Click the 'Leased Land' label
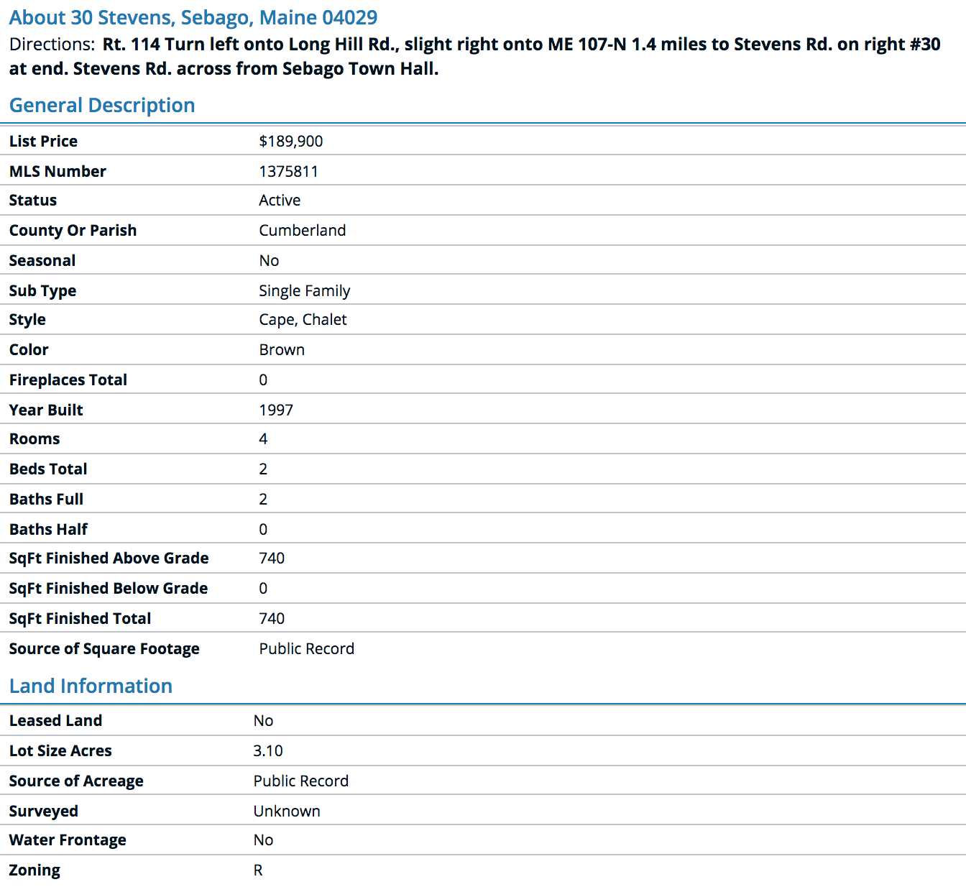The height and width of the screenshot is (887, 966). 55,721
